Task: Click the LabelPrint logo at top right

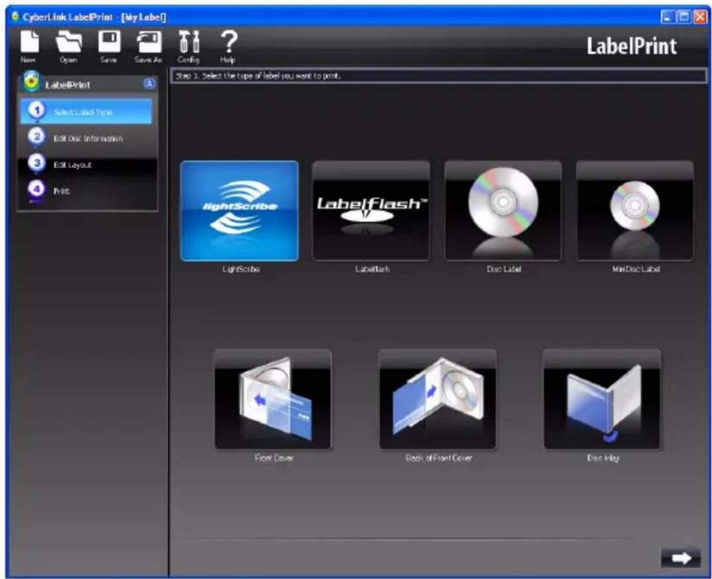Action: click(x=632, y=46)
